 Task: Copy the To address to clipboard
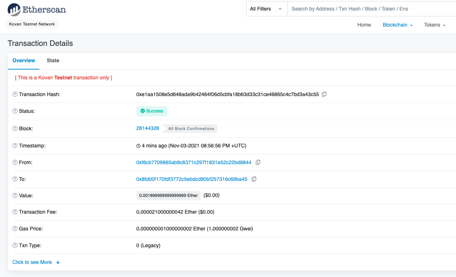point(254,179)
